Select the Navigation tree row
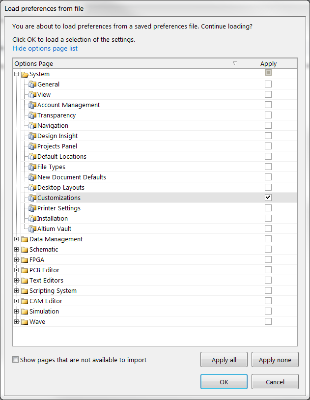Image resolution: width=310 pixels, height=400 pixels. point(53,126)
